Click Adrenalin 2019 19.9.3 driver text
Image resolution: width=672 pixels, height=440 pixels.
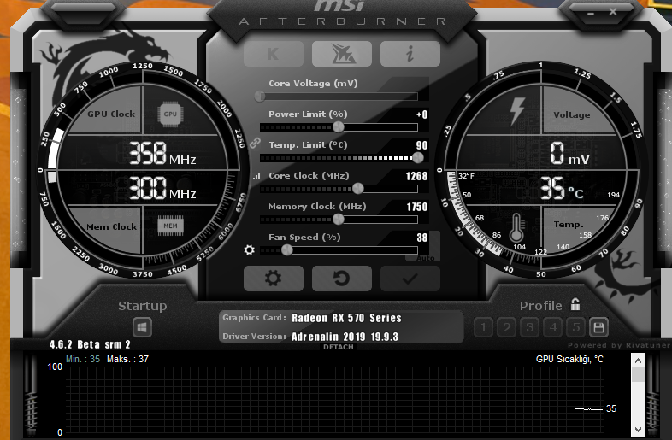(345, 337)
